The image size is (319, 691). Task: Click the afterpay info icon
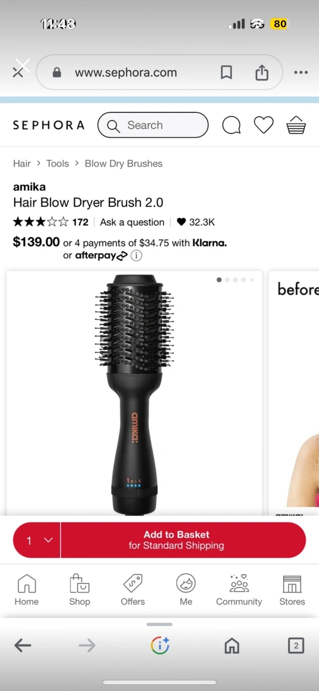[136, 256]
